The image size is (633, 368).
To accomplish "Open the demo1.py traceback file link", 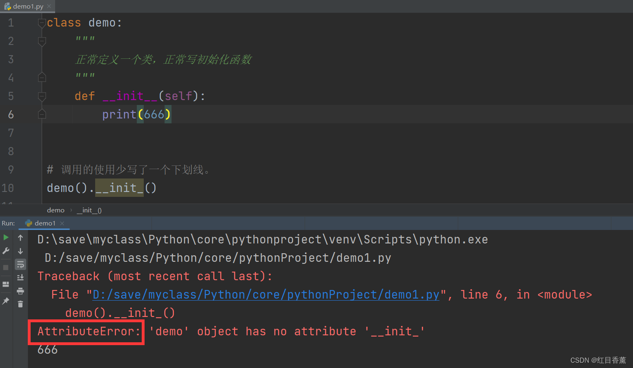I will point(266,294).
